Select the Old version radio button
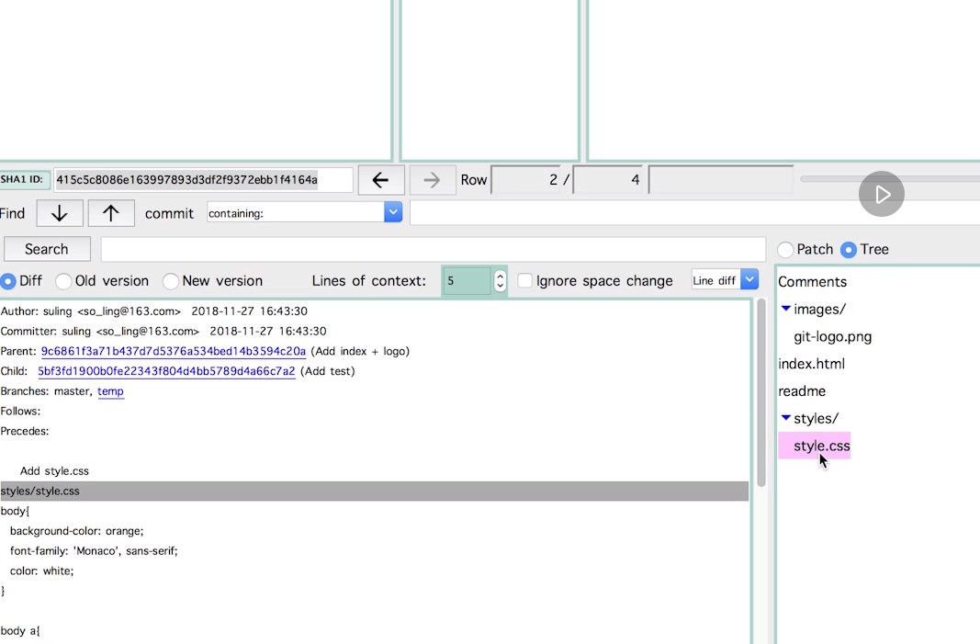 tap(63, 281)
